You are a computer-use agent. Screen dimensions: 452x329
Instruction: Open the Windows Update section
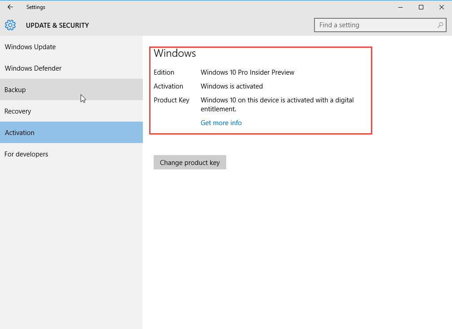[x=72, y=47]
